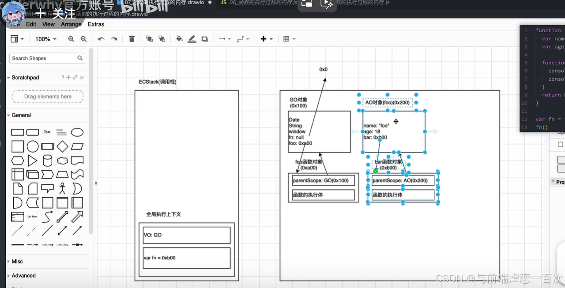
Task: Pick the Hexagon shape in General
Action: pos(18,161)
